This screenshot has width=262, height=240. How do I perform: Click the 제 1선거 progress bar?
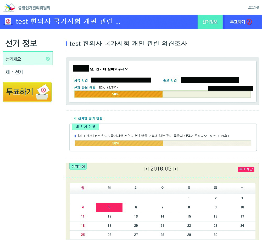tap(163, 143)
